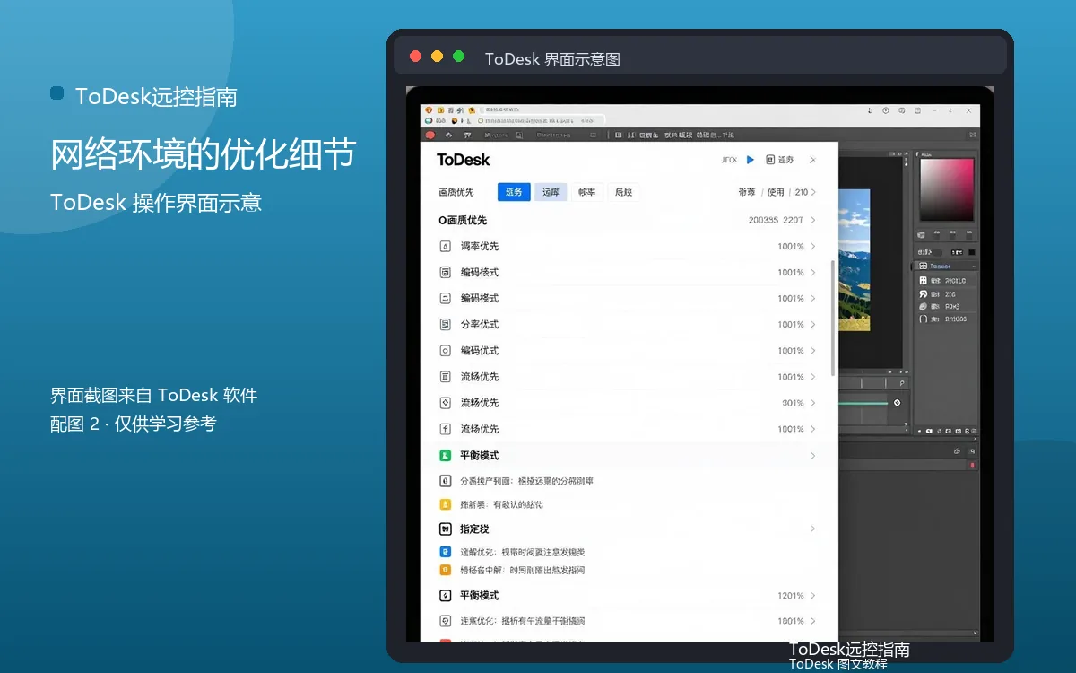Viewport: 1076px width, 673px height.
Task: Click the 200335 2207 value
Action: [x=776, y=220]
